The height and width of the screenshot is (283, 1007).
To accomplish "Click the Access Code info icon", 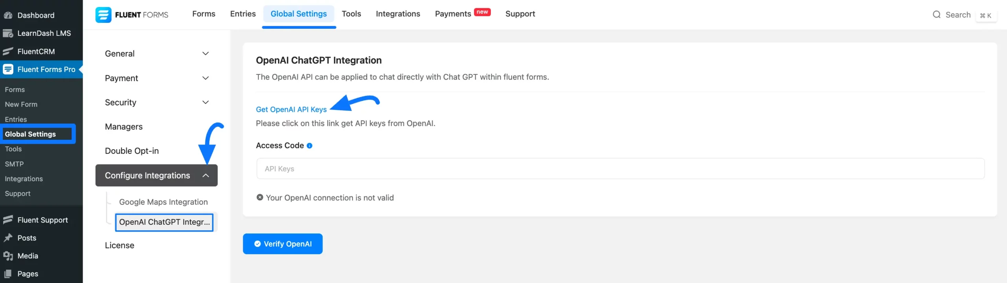I will click(310, 146).
